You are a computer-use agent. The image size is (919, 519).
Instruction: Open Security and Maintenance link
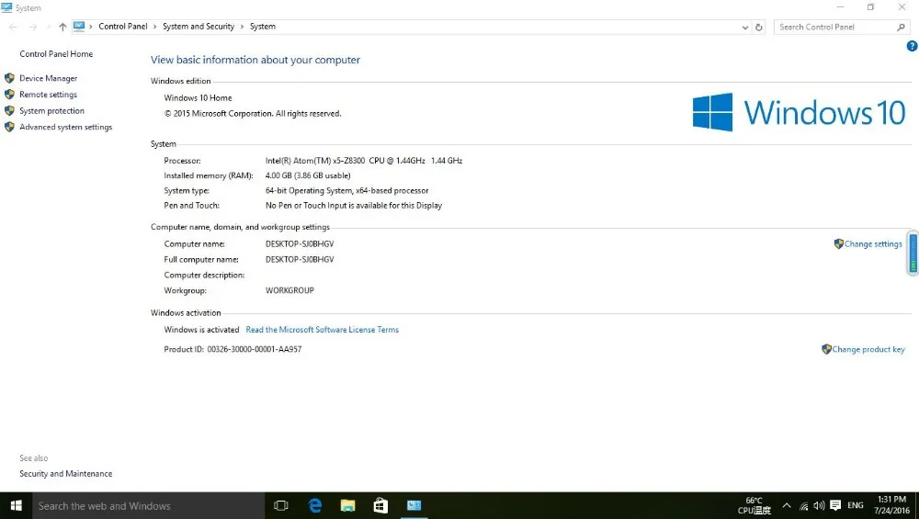(x=65, y=473)
